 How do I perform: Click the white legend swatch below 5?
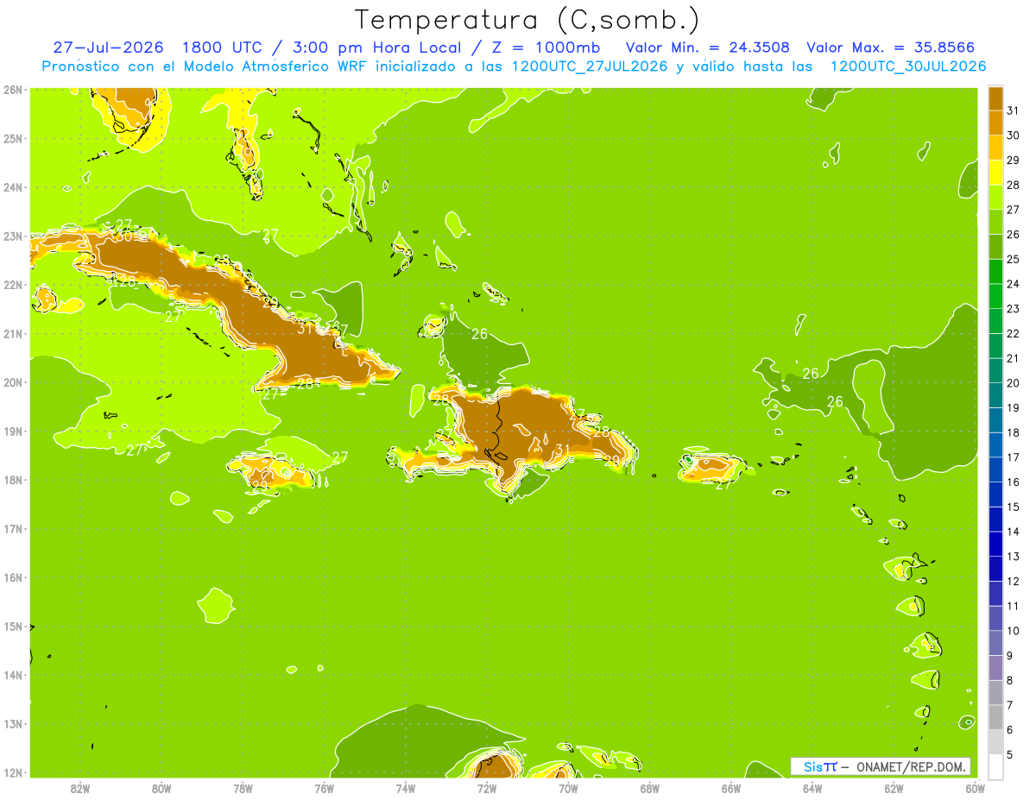point(995,766)
